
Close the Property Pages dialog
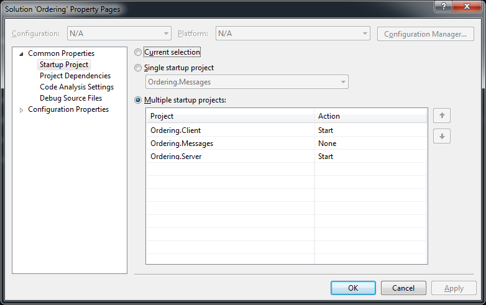(467, 6)
